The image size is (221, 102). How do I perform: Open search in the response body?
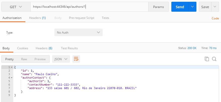click(x=214, y=59)
